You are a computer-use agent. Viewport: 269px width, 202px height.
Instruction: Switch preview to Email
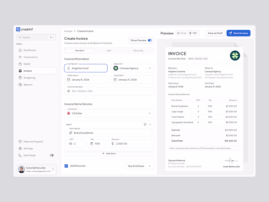181,33
